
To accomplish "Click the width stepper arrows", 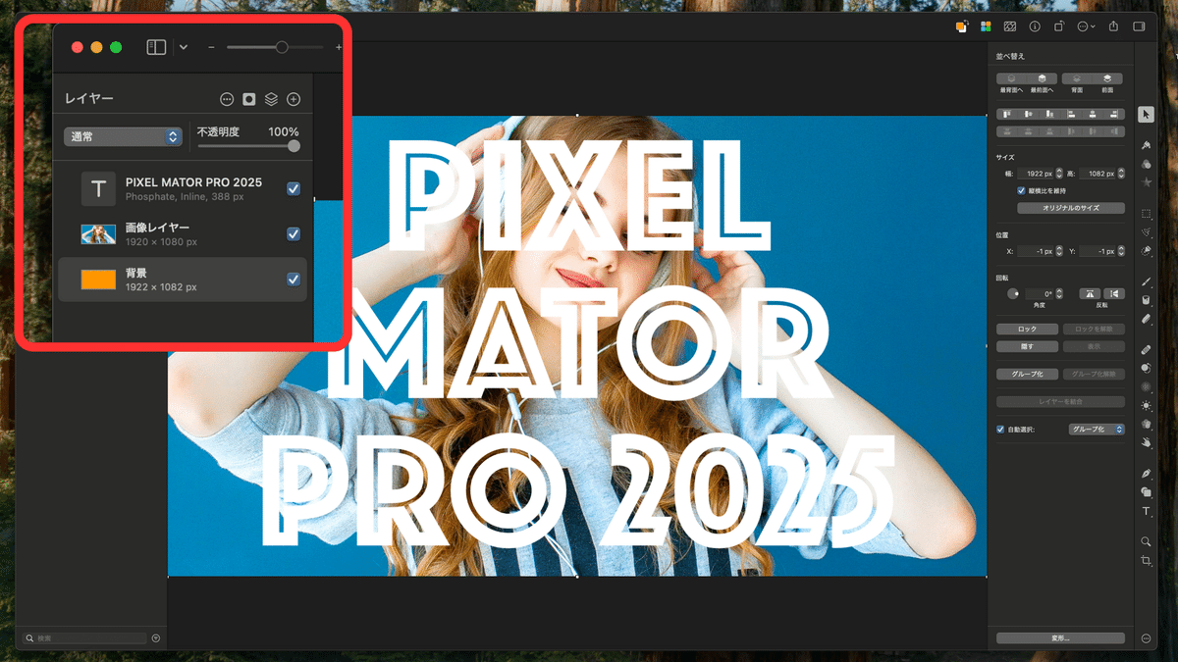I will pos(1059,173).
